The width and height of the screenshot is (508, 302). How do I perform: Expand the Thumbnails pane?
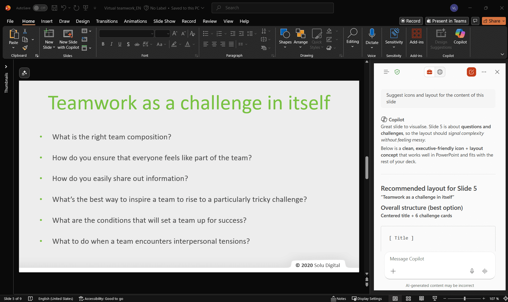tap(6, 67)
